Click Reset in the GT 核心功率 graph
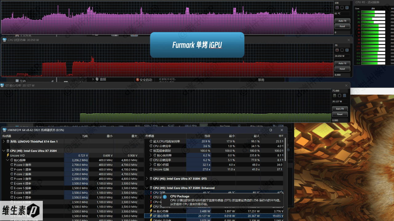Viewport: 394px width, 221px height. coord(340,114)
